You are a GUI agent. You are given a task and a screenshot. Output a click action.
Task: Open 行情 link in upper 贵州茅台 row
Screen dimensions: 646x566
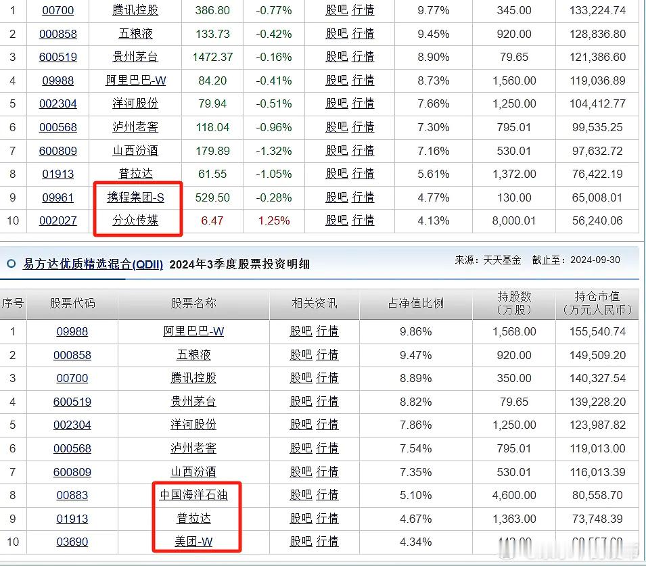tap(363, 57)
